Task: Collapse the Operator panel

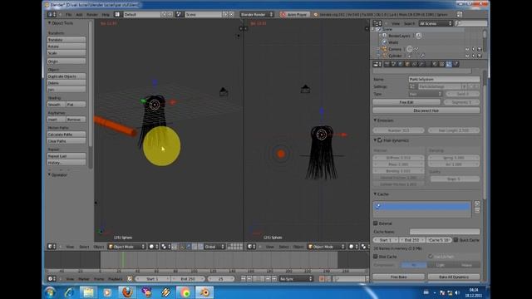Action: click(49, 174)
